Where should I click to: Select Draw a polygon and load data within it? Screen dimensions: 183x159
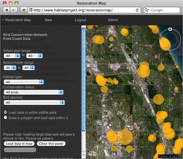click(5, 118)
